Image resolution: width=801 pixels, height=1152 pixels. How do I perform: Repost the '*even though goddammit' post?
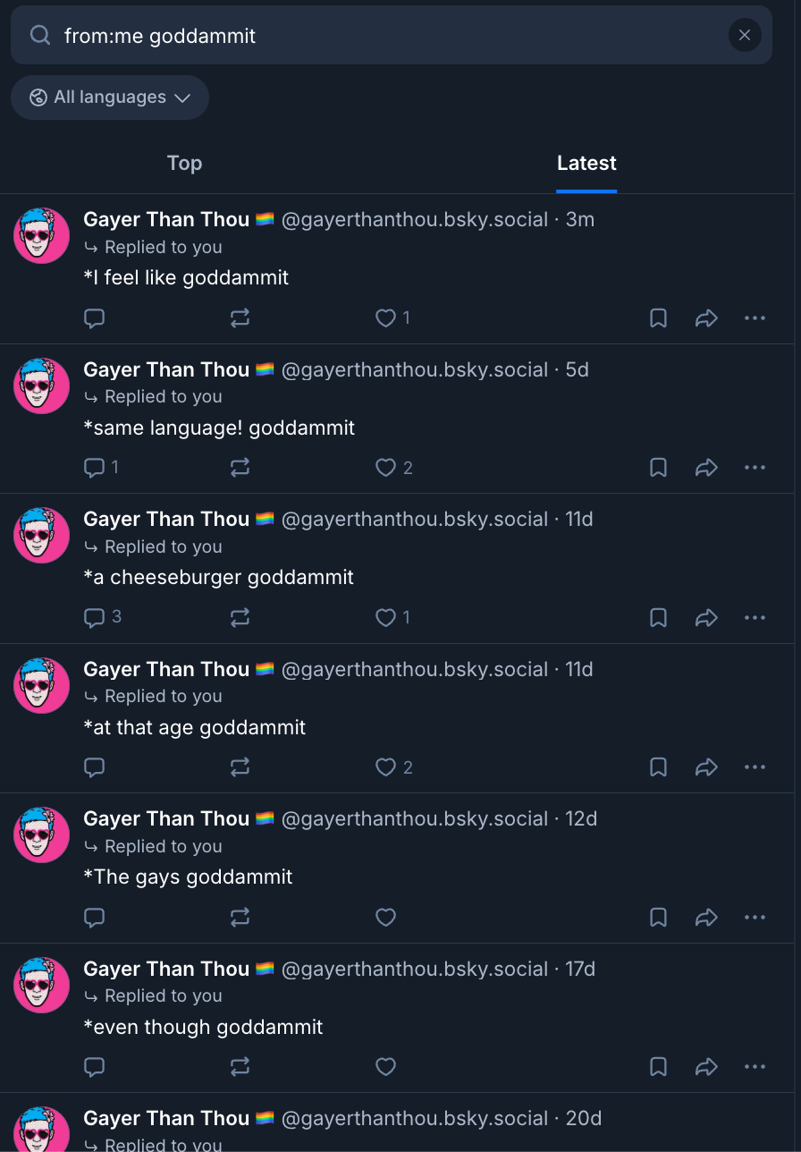point(240,1066)
